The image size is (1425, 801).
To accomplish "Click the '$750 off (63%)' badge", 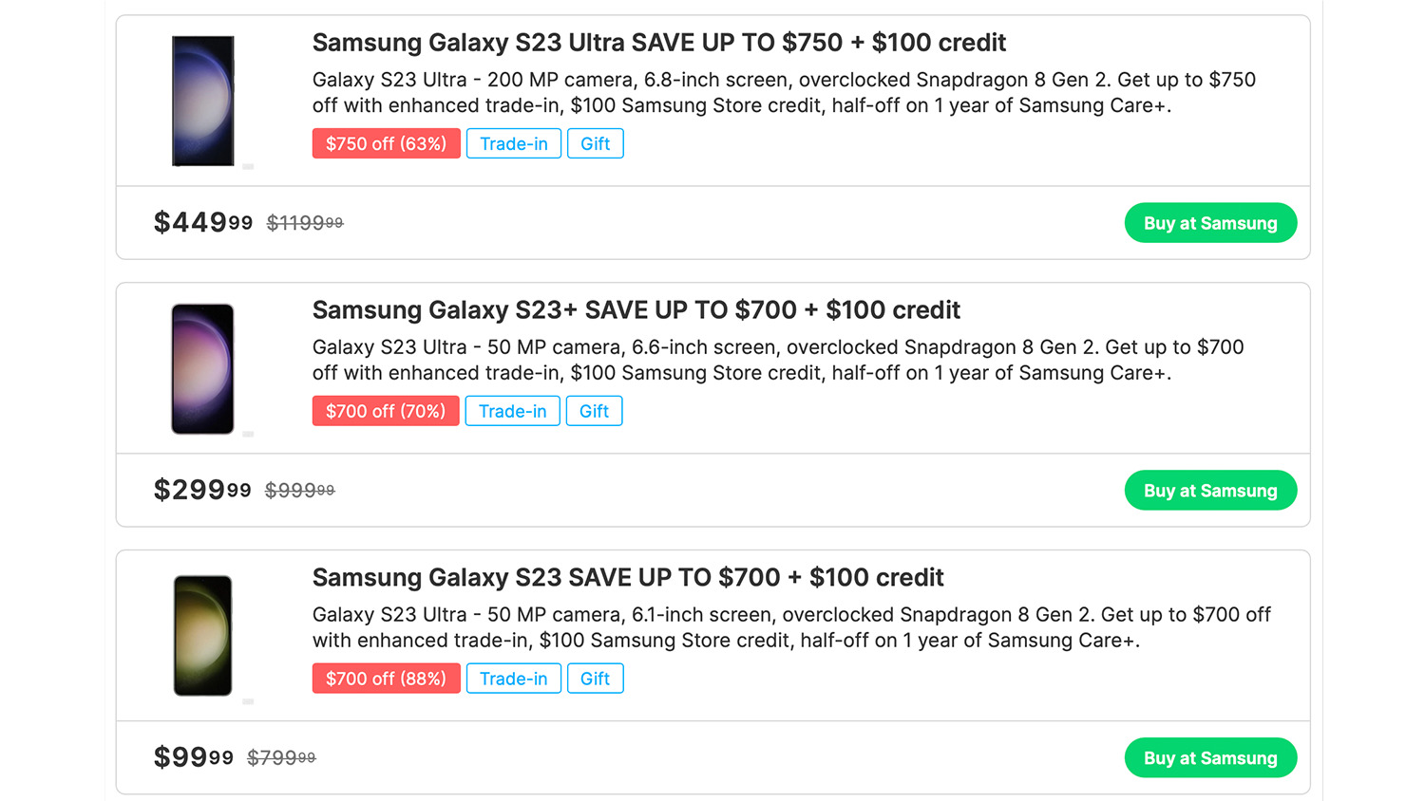I will tap(386, 143).
